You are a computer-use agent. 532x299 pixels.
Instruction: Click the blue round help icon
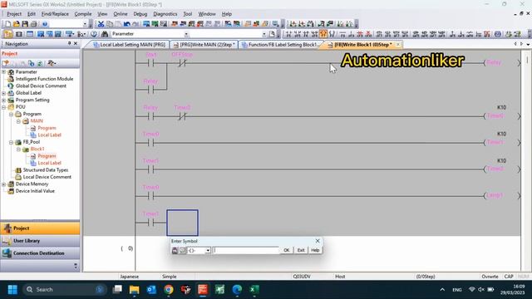pos(44,24)
